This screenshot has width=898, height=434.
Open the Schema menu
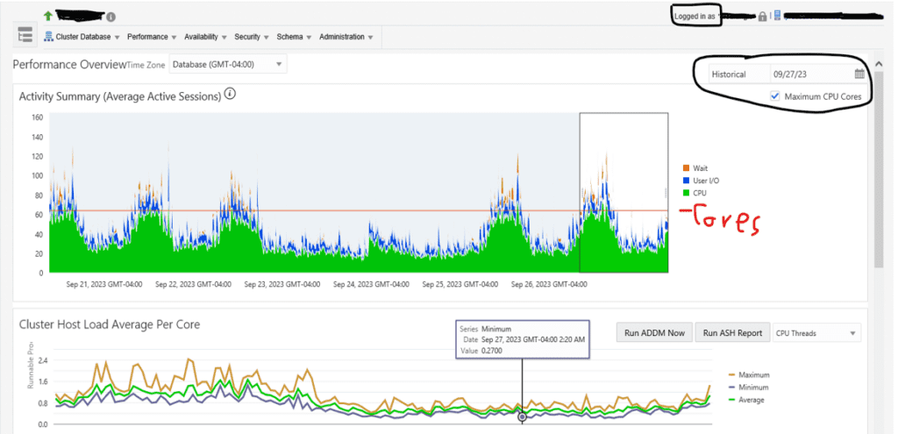[x=294, y=37]
